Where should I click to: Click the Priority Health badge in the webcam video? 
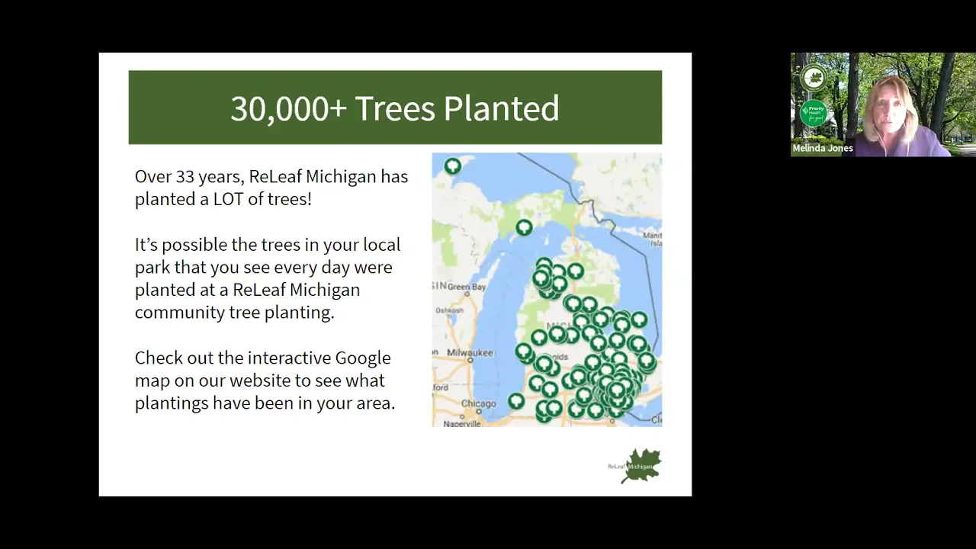tap(814, 114)
